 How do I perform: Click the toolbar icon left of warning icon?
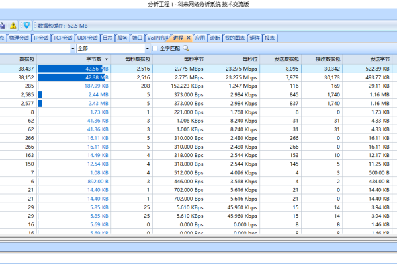click(x=3, y=25)
